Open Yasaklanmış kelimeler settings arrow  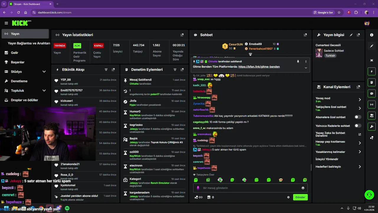[x=360, y=152]
